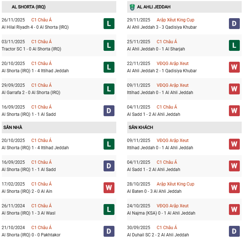Click the D badge for Al Ahli 3-3 Qadisiya
The height and width of the screenshot is (240, 242).
(x=234, y=24)
